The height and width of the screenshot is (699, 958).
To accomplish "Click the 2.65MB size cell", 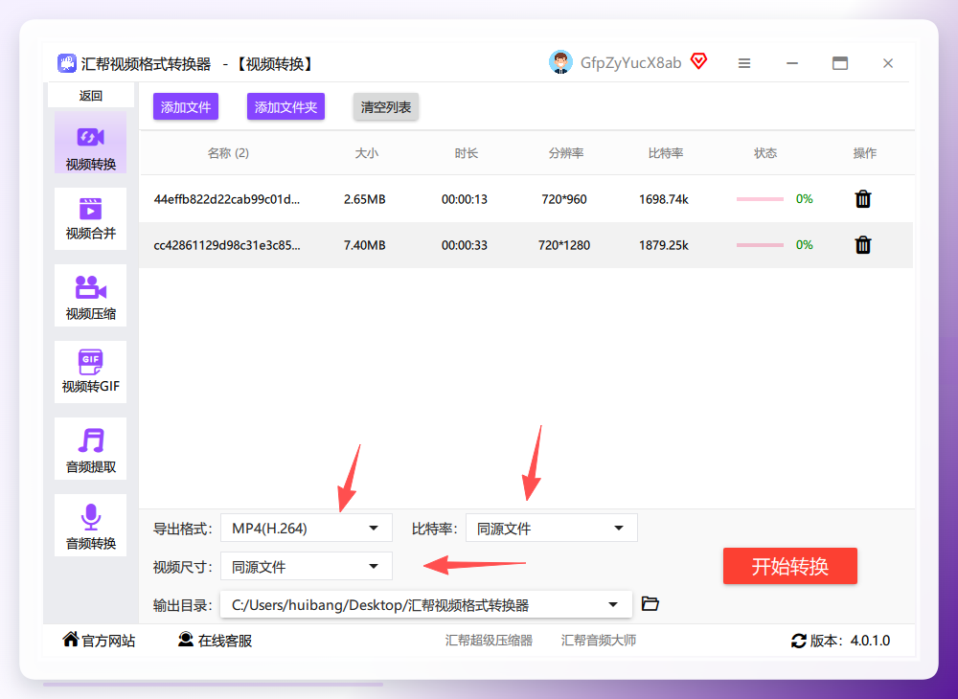I will 364,199.
